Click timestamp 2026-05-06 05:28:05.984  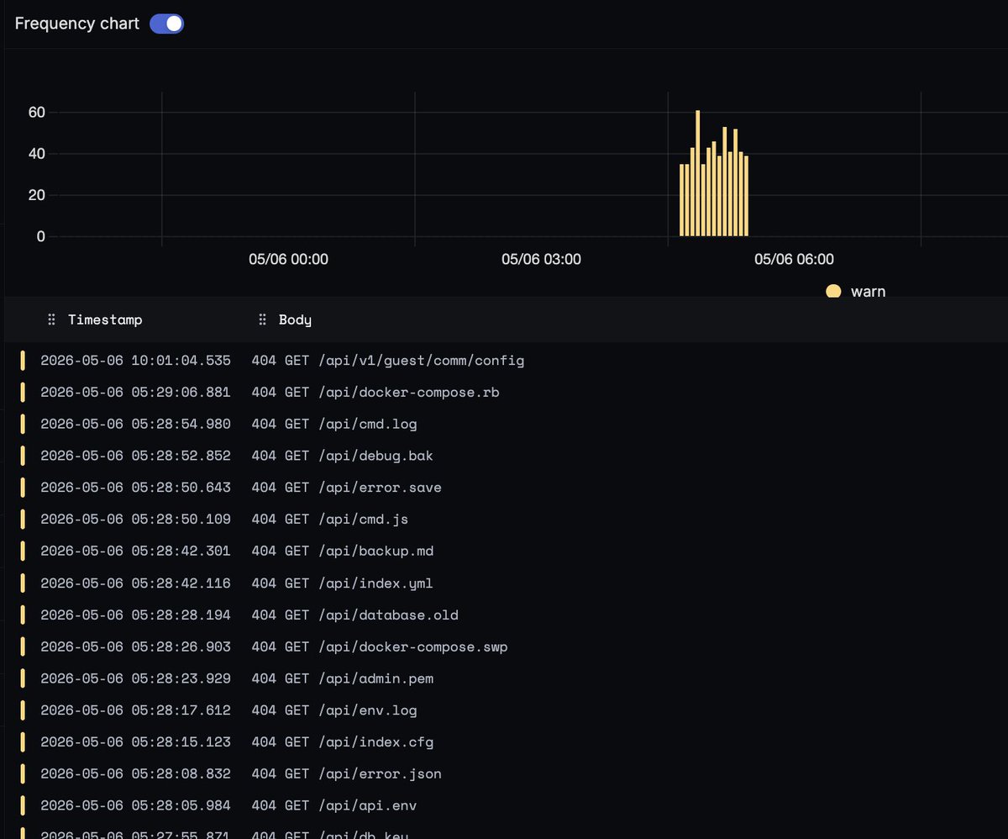(x=135, y=806)
